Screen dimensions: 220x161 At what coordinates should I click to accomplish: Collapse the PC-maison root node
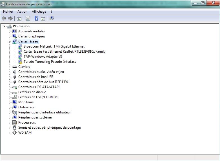click(x=4, y=26)
